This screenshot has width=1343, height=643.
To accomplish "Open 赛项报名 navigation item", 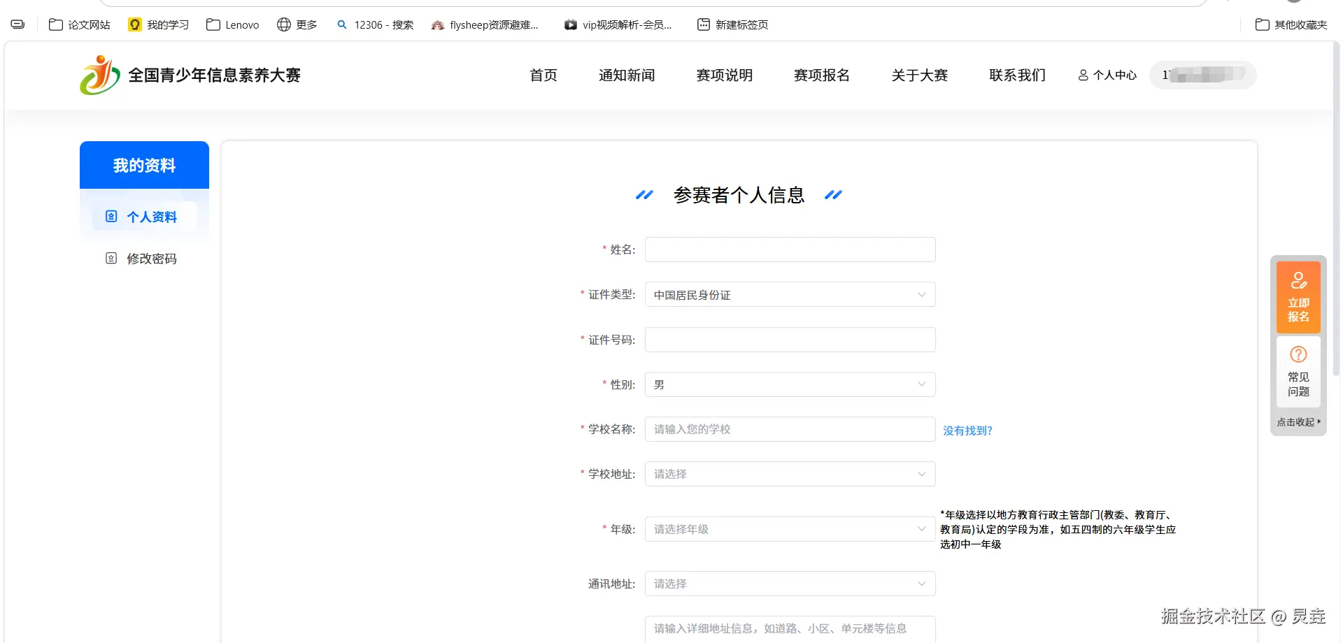I will click(x=822, y=75).
